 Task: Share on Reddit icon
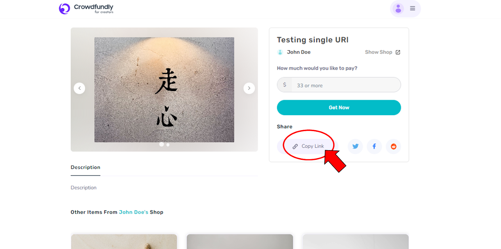pos(394,146)
